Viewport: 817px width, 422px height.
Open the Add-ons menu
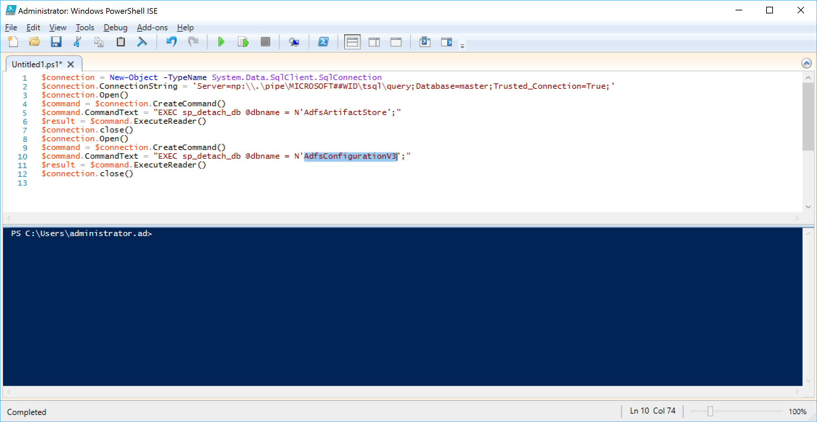[x=152, y=28]
